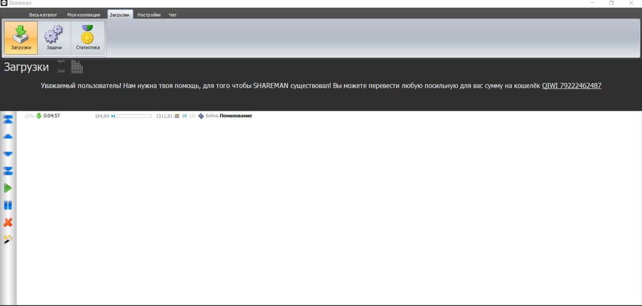The width and height of the screenshot is (642, 306).
Task: Select the download title Помилование
Action: click(x=236, y=116)
